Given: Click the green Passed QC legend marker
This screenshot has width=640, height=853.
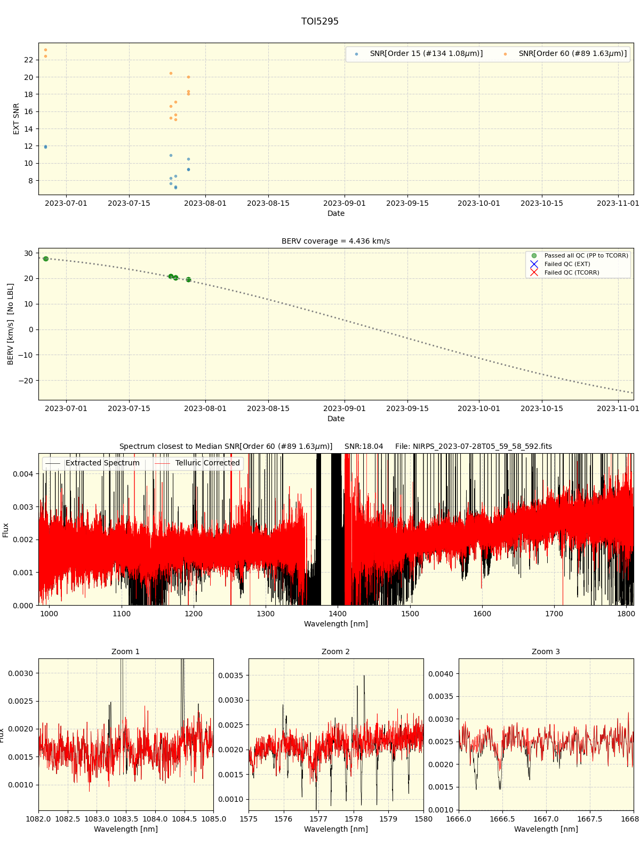Looking at the screenshot, I should (x=534, y=256).
